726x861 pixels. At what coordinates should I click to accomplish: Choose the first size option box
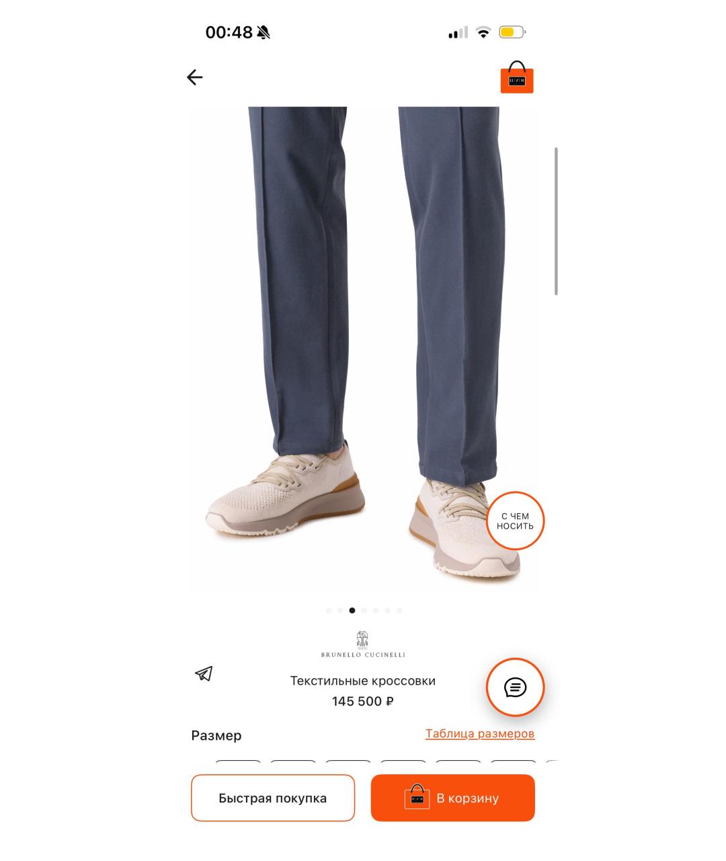click(238, 763)
